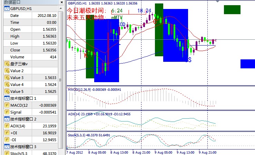Click the 技术指标窗口 3 chart icon
The image size is (255, 155).
(x=7, y=147)
